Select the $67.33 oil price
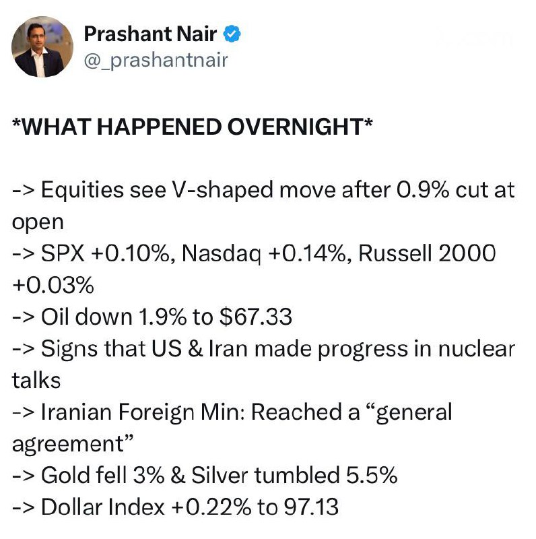Viewport: 536px width, 539px height. [x=257, y=317]
